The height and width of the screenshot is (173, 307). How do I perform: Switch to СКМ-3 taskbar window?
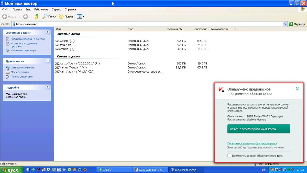pyautogui.click(x=114, y=170)
